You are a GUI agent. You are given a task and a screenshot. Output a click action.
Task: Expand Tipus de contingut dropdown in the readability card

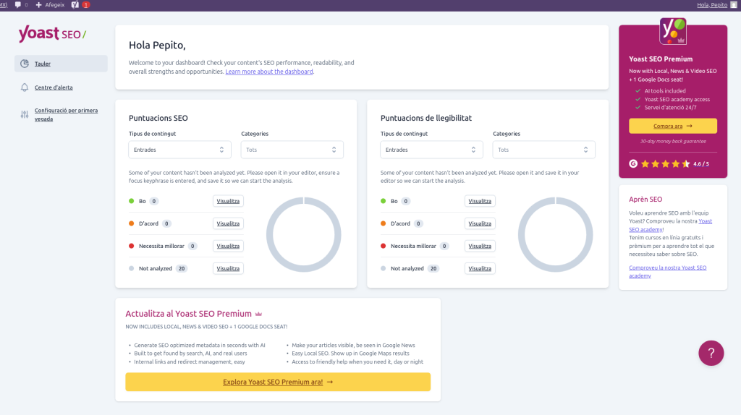coord(431,150)
